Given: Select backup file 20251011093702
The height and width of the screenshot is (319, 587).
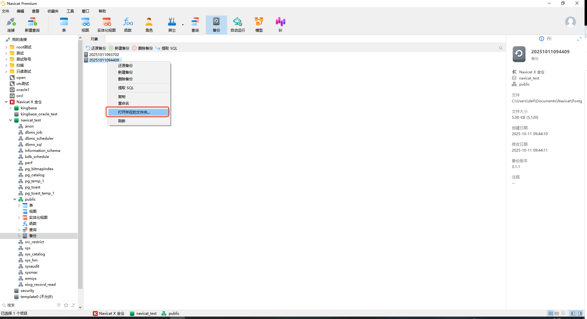Looking at the screenshot, I should [x=104, y=55].
